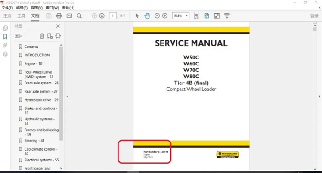The width and height of the screenshot is (322, 173).
Task: Collapse the navigation pane with left arrow
Action: (x=68, y=96)
